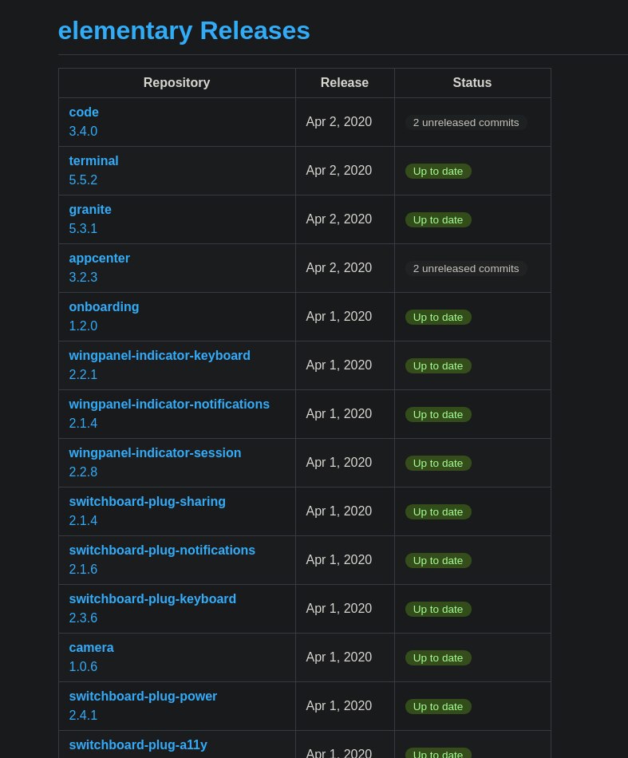Screen dimensions: 628x758
Task: Click granite's Up to date badge
Action: click(x=438, y=220)
